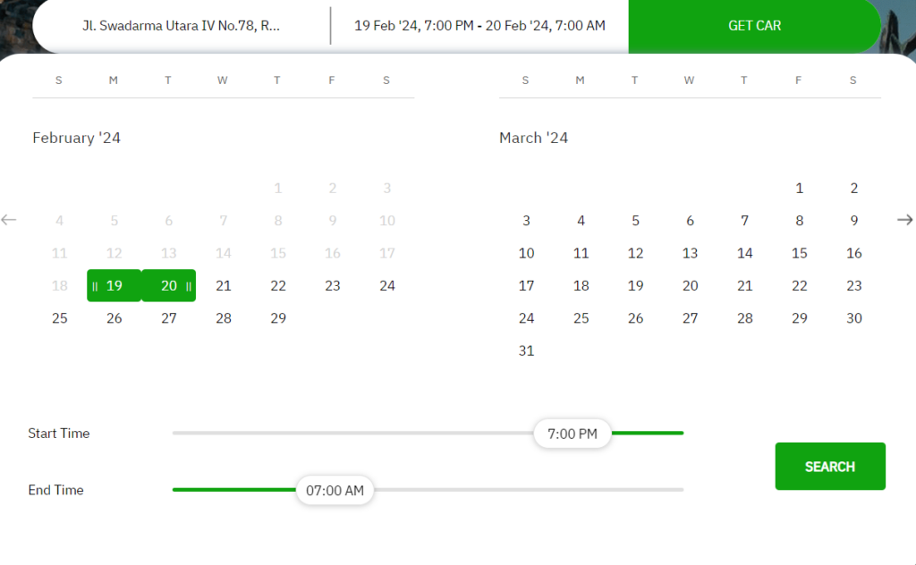This screenshot has width=916, height=565.
Task: Open the date range field showing 19 Feb '24
Action: pos(479,26)
